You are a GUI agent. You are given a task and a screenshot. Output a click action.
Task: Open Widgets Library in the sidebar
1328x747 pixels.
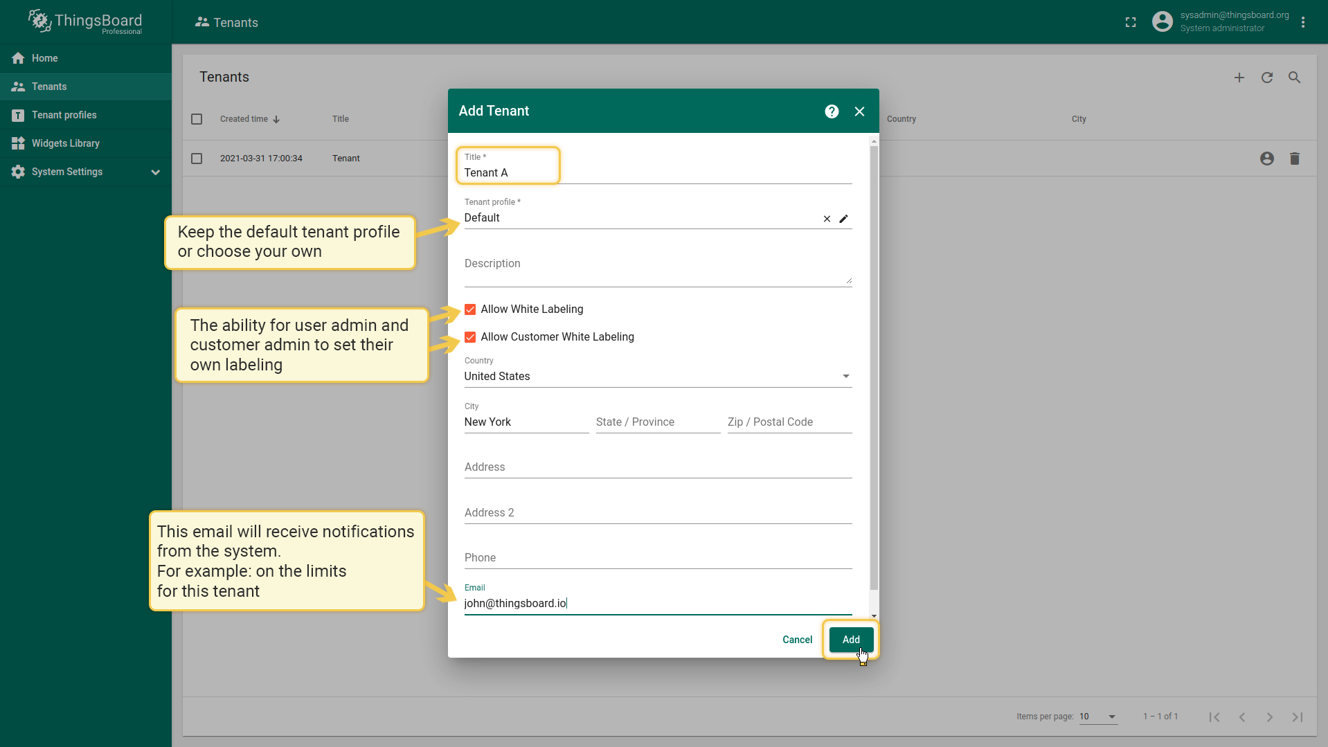click(x=86, y=143)
